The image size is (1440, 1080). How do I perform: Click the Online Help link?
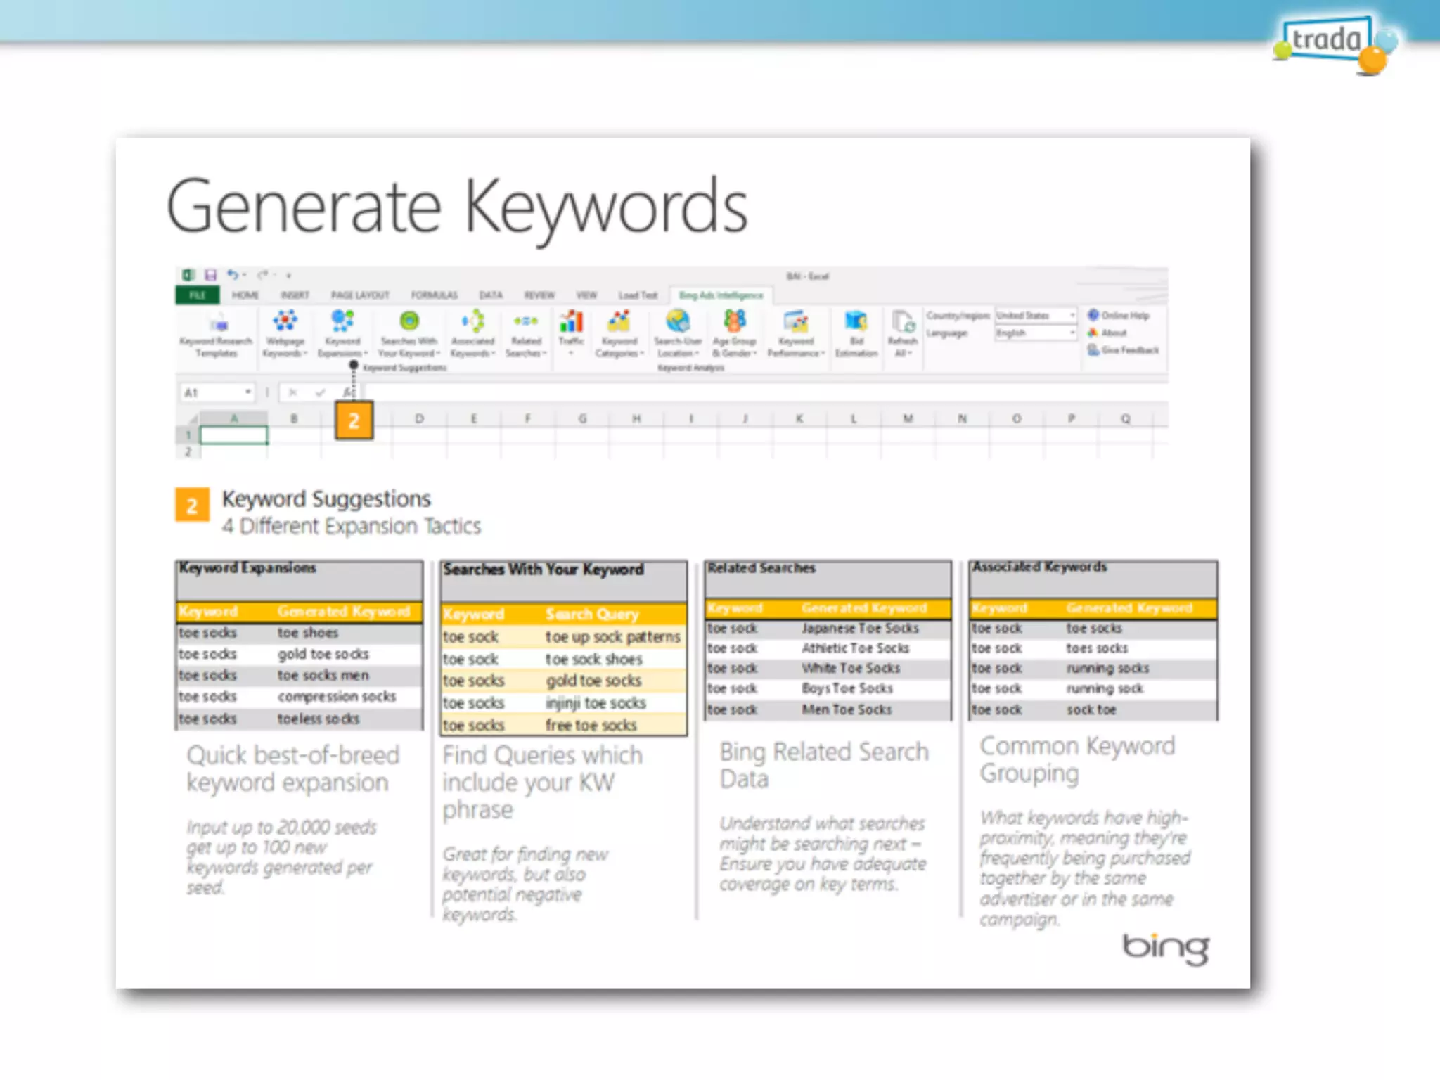pyautogui.click(x=1124, y=316)
